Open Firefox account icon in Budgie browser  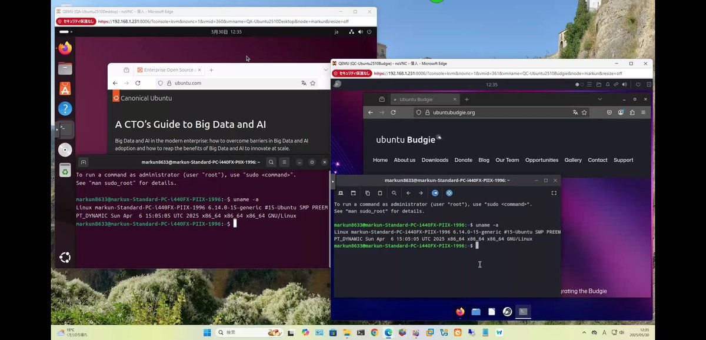(621, 112)
